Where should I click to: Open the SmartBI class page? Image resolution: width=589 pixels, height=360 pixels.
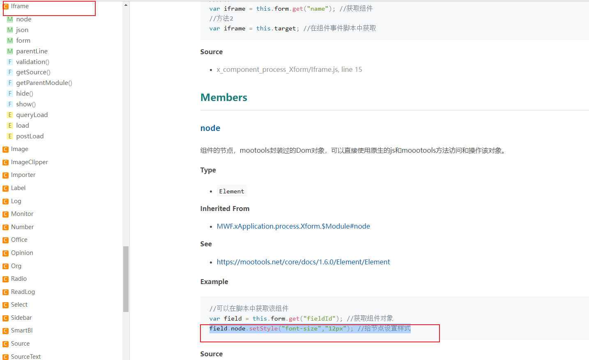tap(22, 330)
